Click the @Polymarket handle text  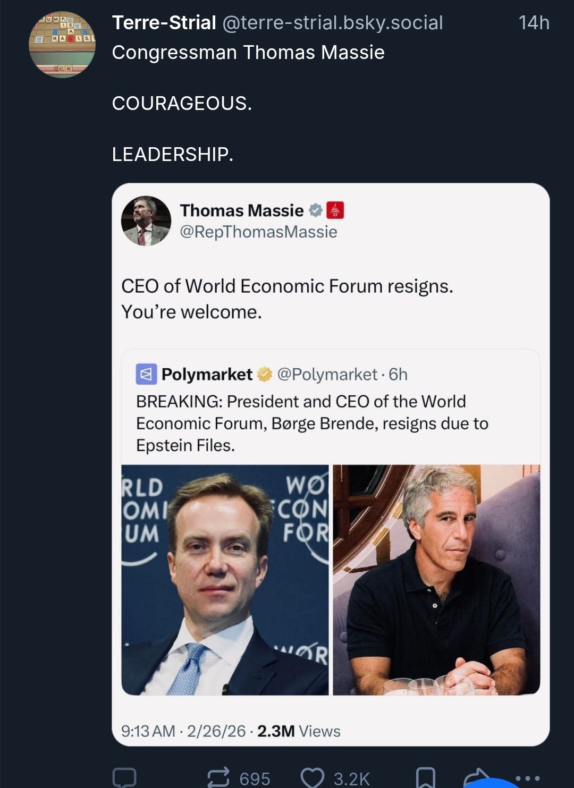[327, 375]
